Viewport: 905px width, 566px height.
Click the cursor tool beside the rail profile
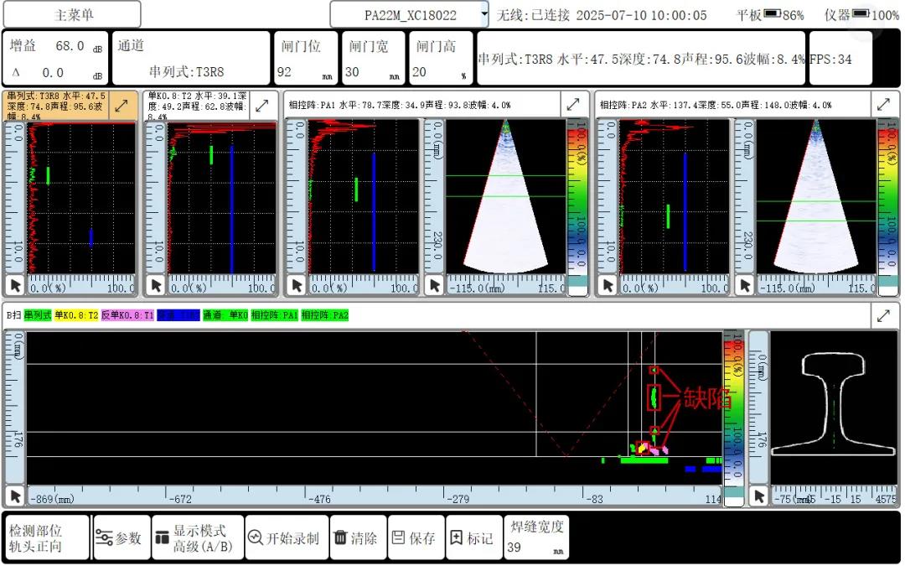(758, 496)
